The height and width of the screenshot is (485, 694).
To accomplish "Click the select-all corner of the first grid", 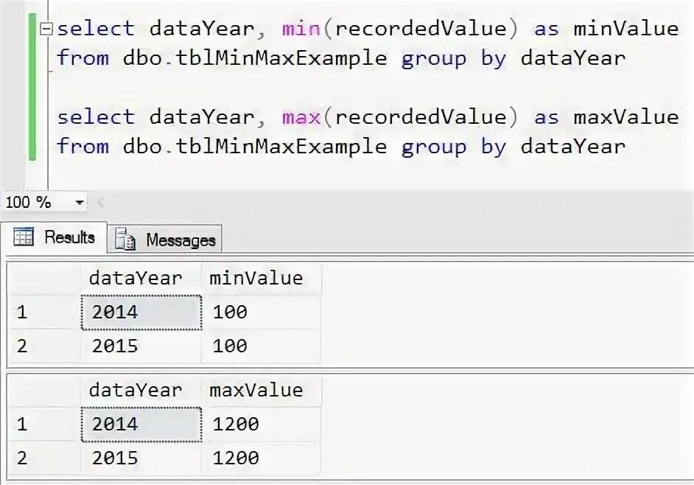I will pyautogui.click(x=43, y=279).
